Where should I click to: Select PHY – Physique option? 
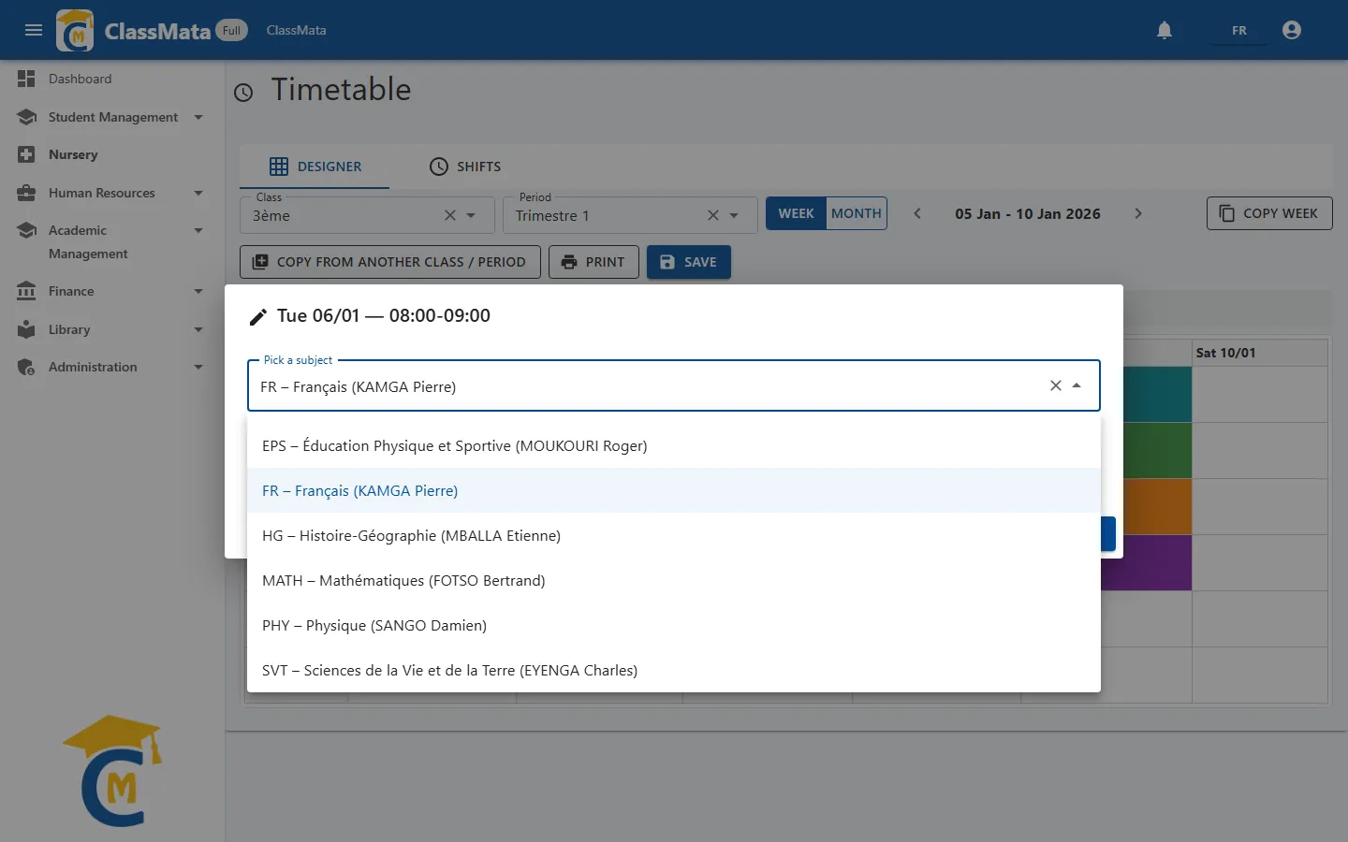point(674,625)
